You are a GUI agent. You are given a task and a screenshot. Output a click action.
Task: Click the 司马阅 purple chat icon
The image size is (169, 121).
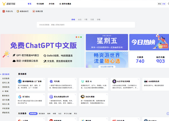(51, 81)
